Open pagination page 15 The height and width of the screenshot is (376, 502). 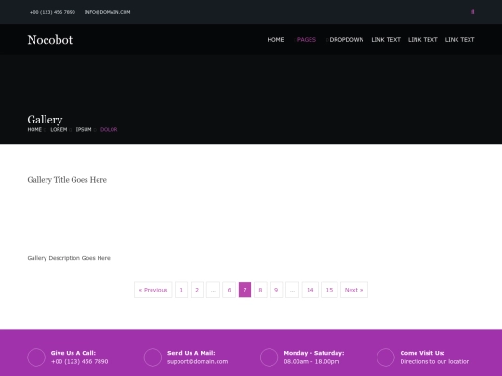329,290
